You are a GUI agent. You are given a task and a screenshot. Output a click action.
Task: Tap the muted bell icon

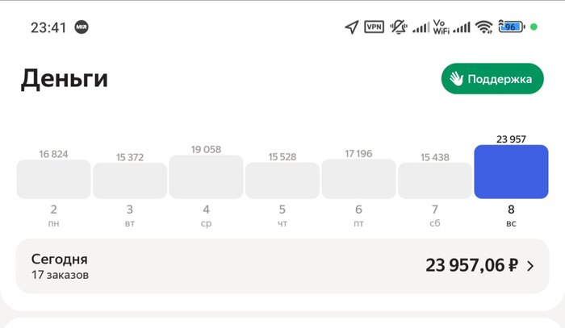tap(399, 27)
